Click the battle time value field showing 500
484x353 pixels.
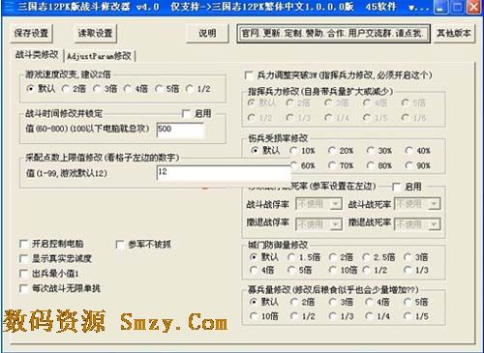click(180, 130)
